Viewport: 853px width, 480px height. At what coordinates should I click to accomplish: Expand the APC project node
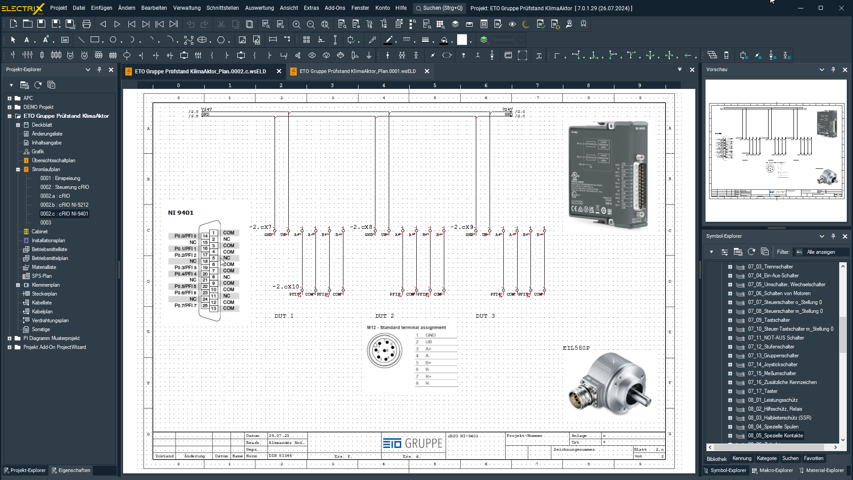pyautogui.click(x=9, y=98)
